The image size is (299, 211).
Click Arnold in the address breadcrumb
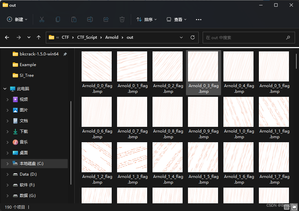(112, 37)
